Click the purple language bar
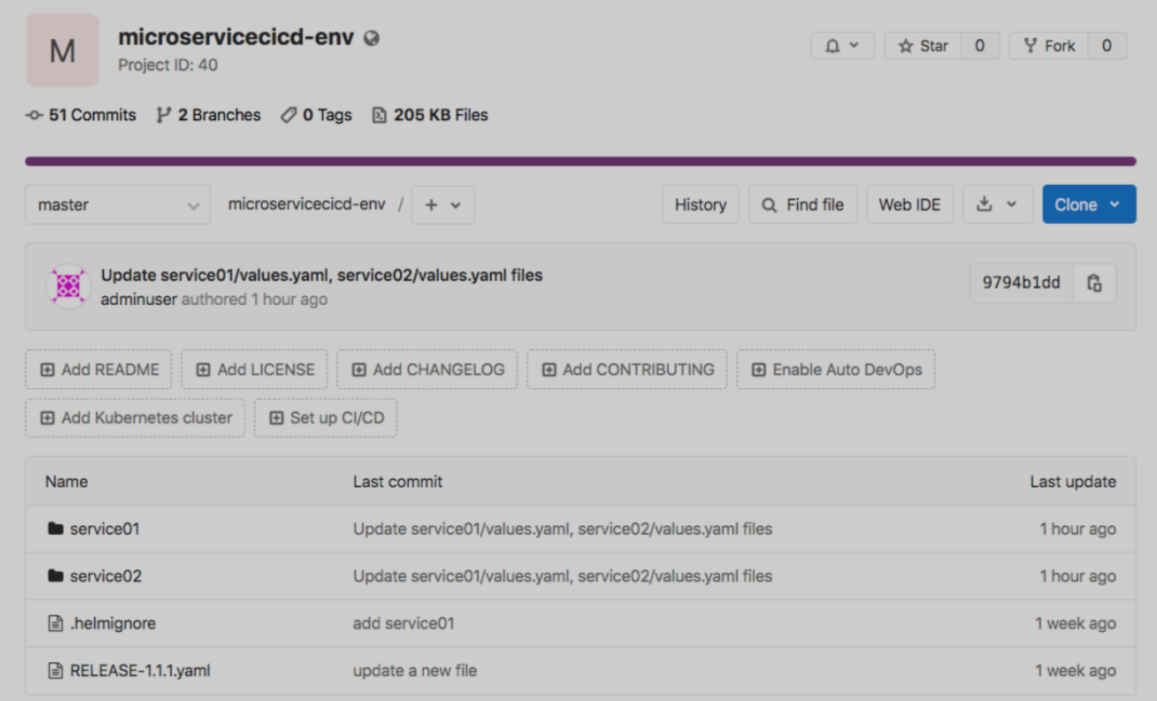The width and height of the screenshot is (1157, 701). (580, 161)
